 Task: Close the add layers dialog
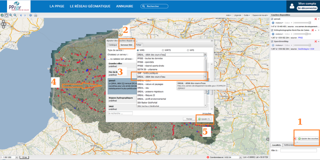pyautogui.click(x=212, y=41)
